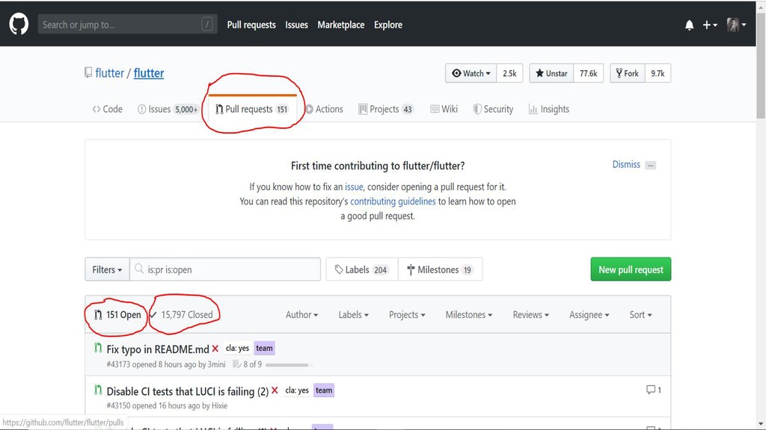This screenshot has width=766, height=430.
Task: Expand the plus create-new menu
Action: click(x=709, y=25)
